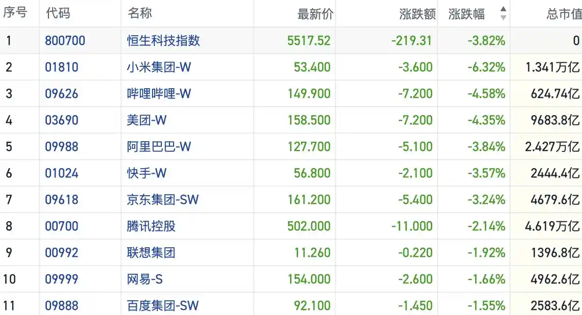Click the 序号 column header
This screenshot has height=315, width=582.
click(x=15, y=13)
